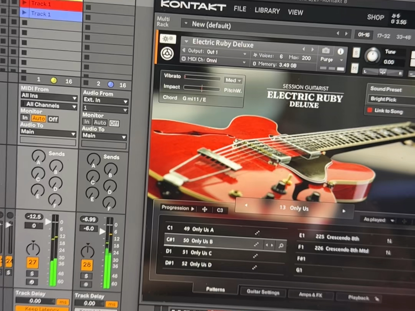The height and width of the screenshot is (311, 415).
Task: Expand the New (default) multi dropdown
Action: click(x=186, y=23)
